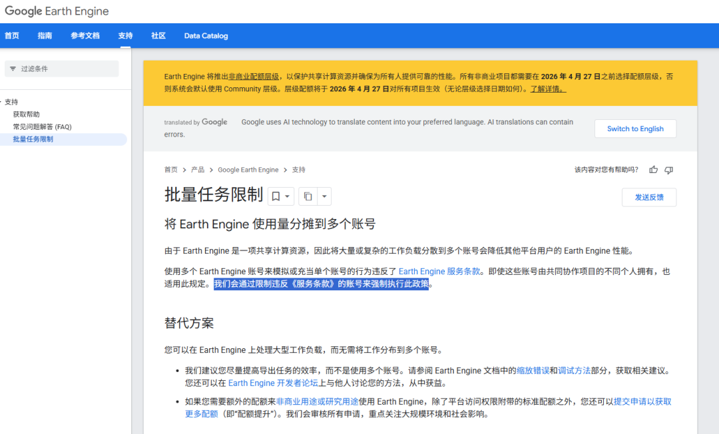Click the thumbs down not helpful icon

[x=669, y=170]
